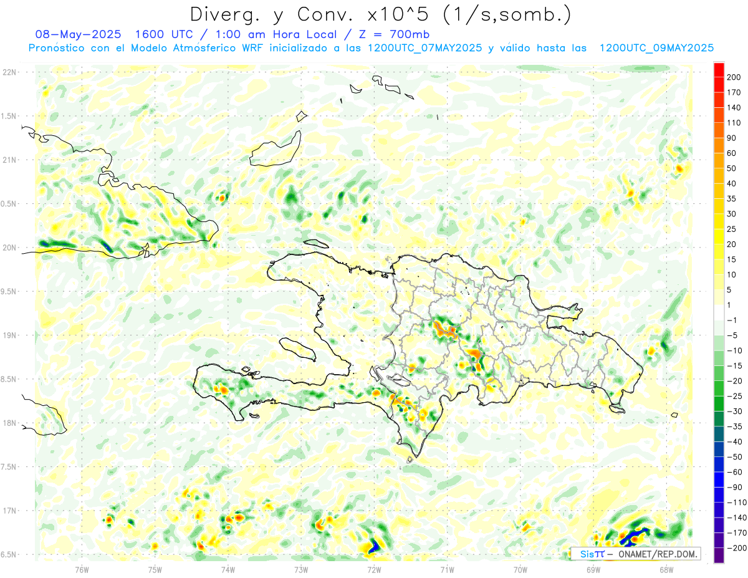Select the bottom purple swatch below -200

pyautogui.click(x=719, y=556)
